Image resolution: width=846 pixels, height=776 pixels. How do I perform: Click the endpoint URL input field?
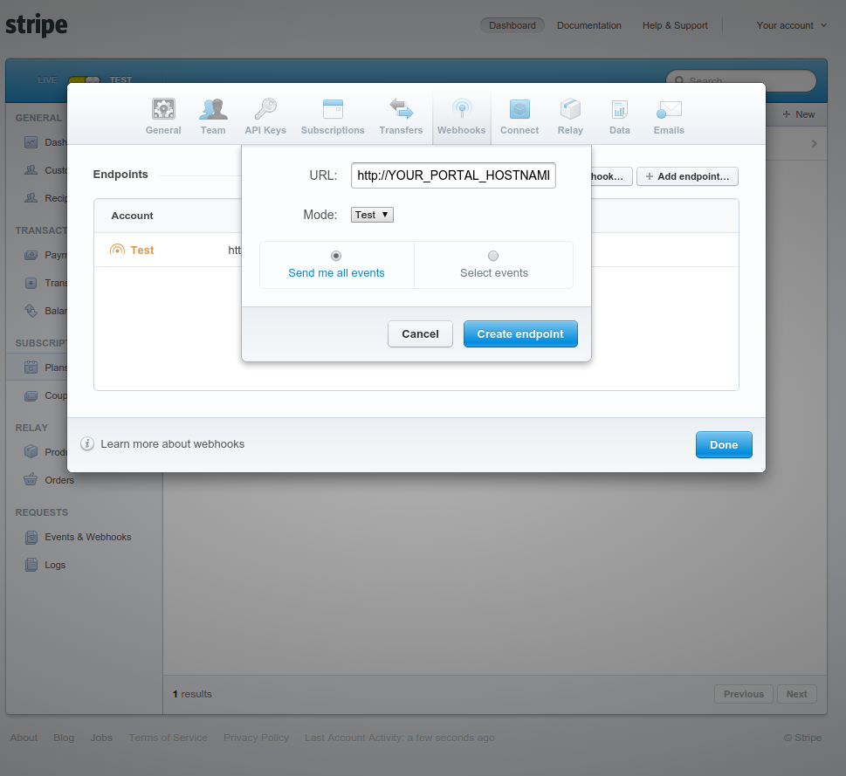tap(453, 175)
